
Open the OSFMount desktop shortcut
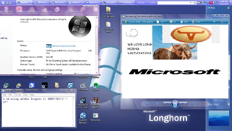coord(83,87)
